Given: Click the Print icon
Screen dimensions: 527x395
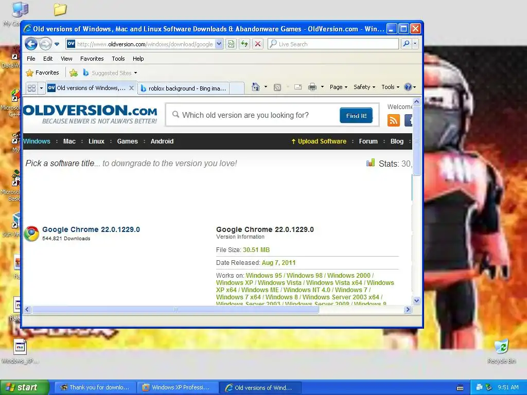Looking at the screenshot, I should click(x=312, y=87).
